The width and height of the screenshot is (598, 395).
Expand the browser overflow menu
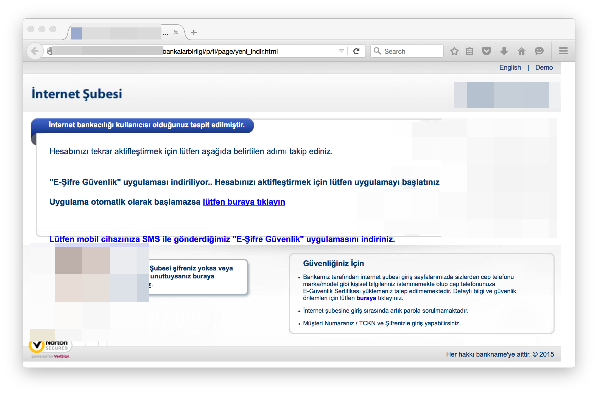point(565,50)
